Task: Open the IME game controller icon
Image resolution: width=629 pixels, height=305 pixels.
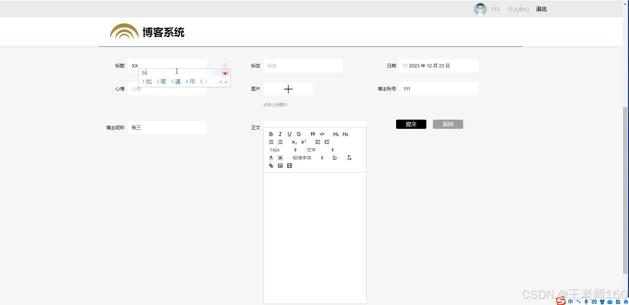Action: pyautogui.click(x=610, y=302)
